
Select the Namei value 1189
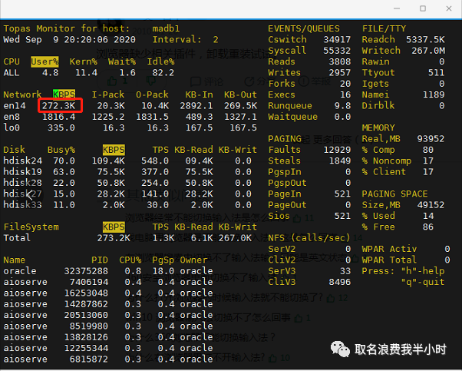[434, 94]
